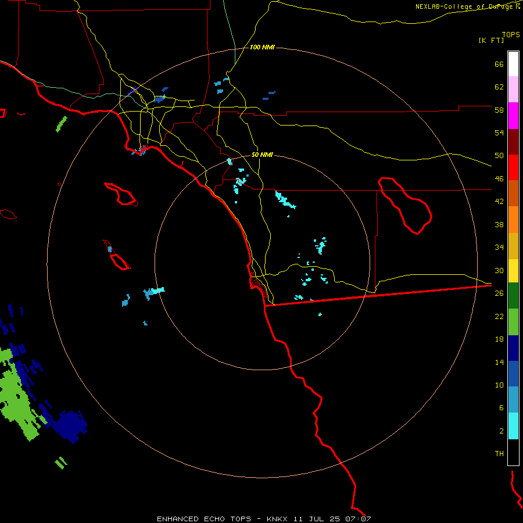Click the '50 NMI' range ring label

262,155
